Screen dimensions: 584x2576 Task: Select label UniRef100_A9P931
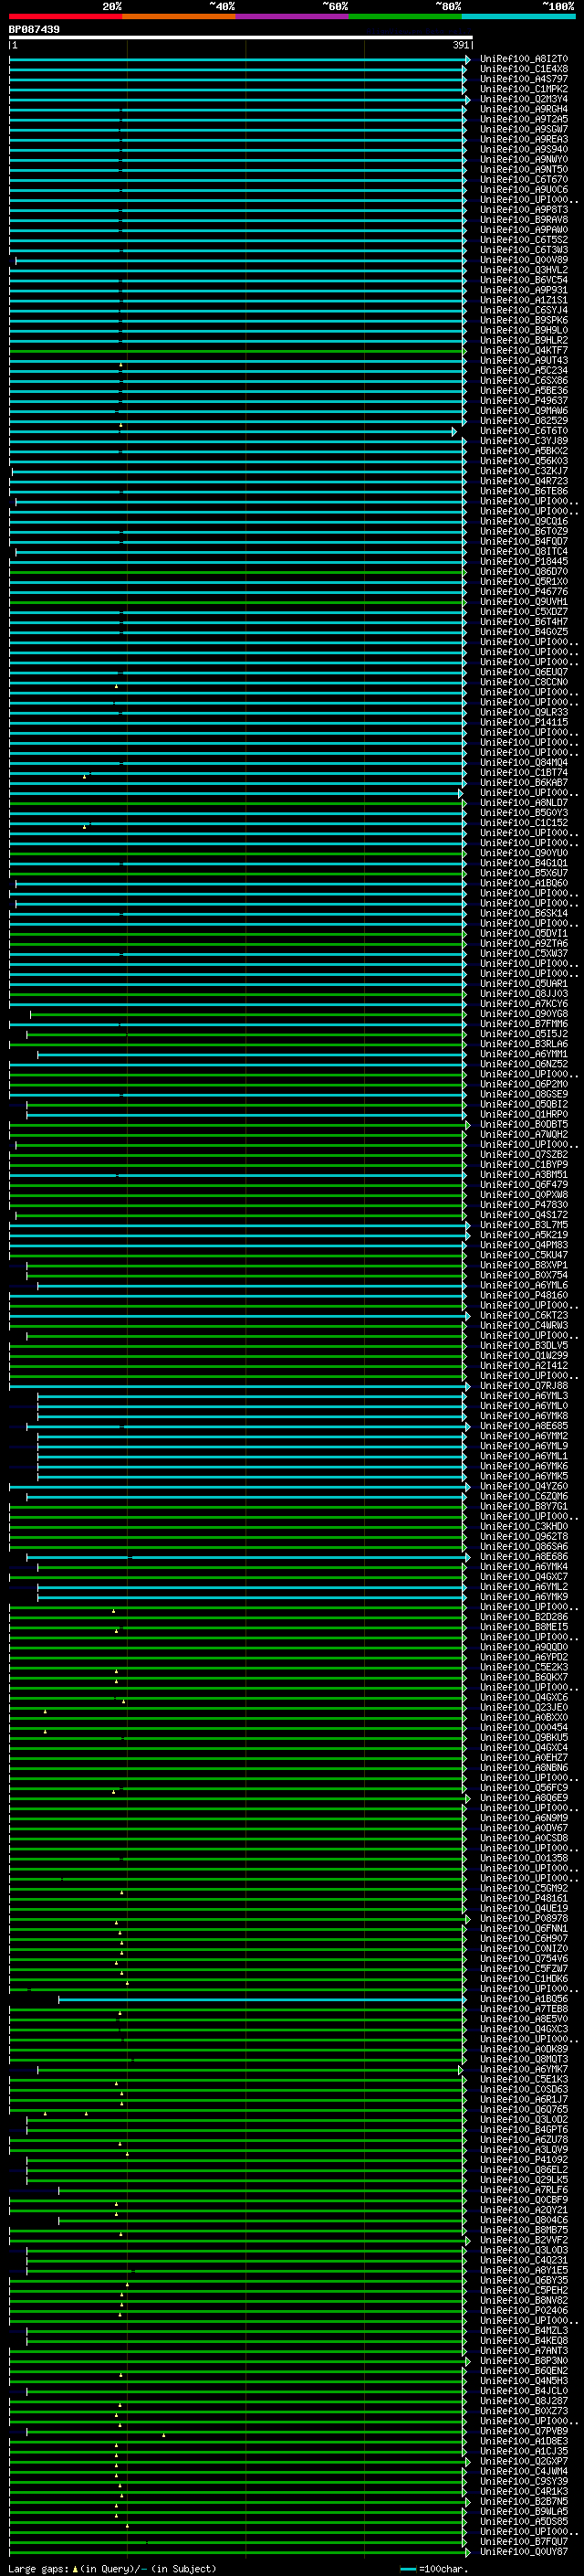tap(524, 290)
